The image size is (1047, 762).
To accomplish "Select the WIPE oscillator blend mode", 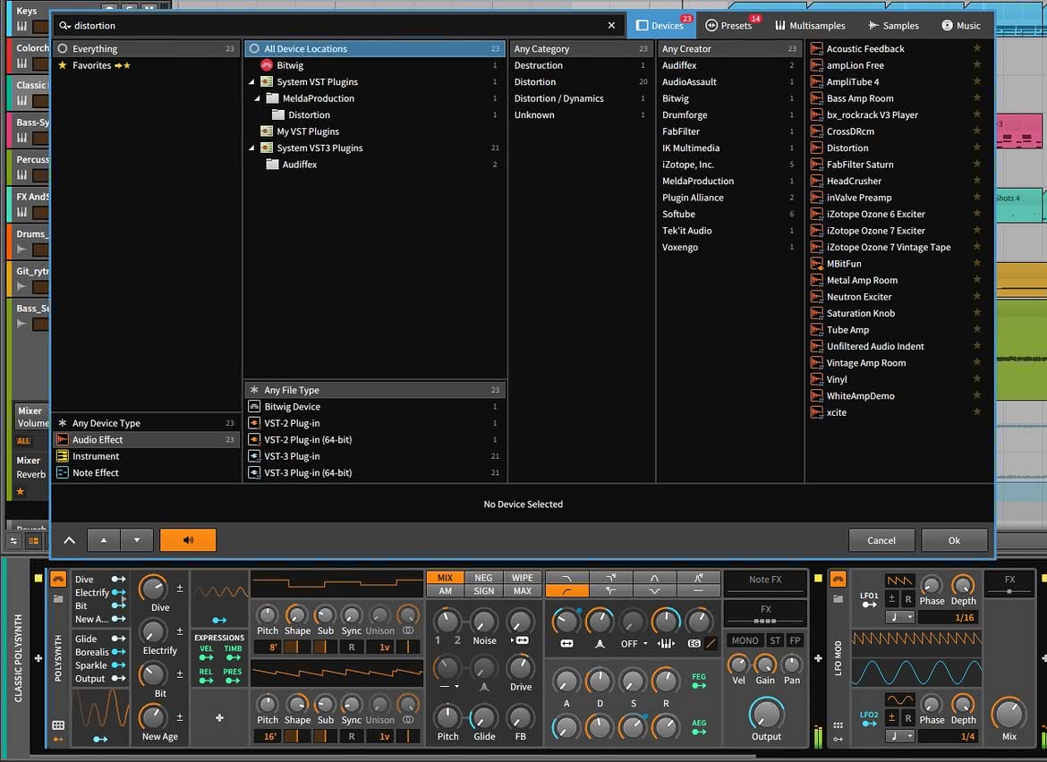I will (523, 578).
